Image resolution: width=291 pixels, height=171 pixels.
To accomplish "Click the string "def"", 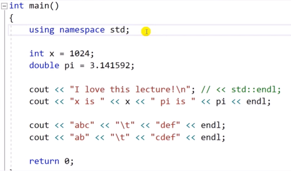I will pyautogui.click(x=168, y=125).
